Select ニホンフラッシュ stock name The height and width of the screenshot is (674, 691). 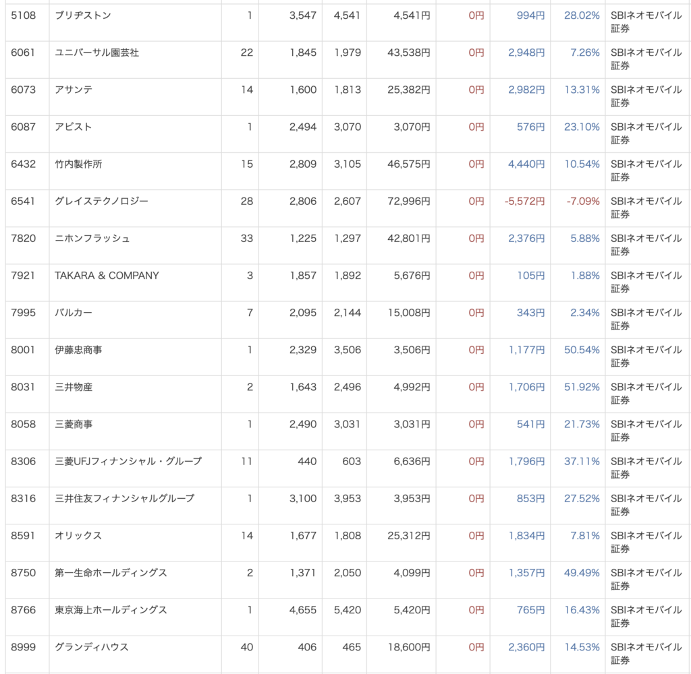92,239
